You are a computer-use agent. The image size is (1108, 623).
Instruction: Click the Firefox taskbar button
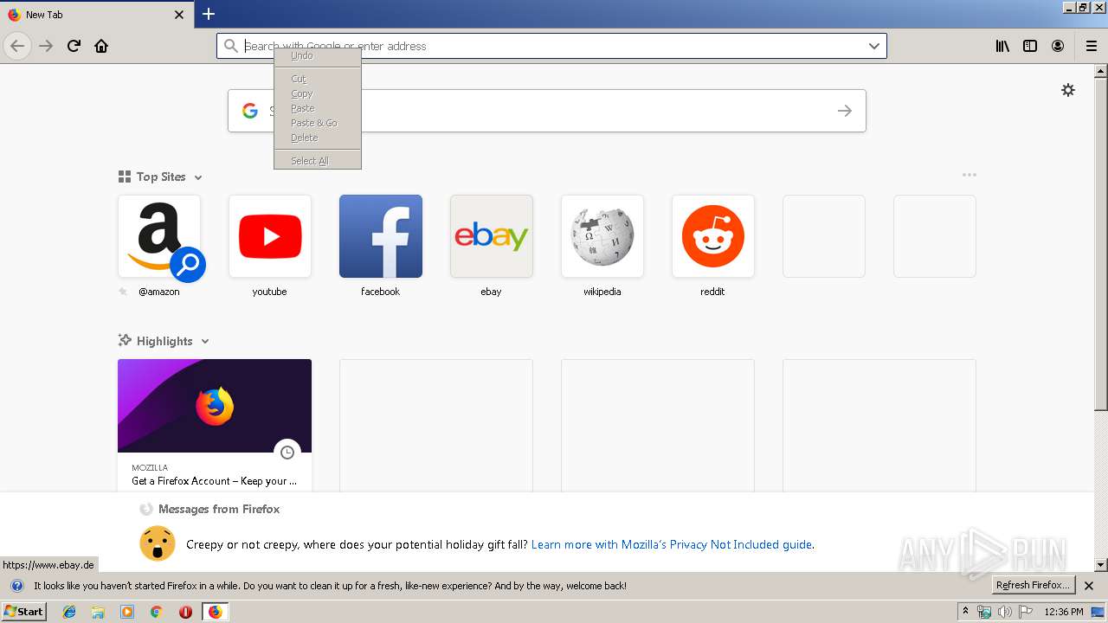[215, 612]
